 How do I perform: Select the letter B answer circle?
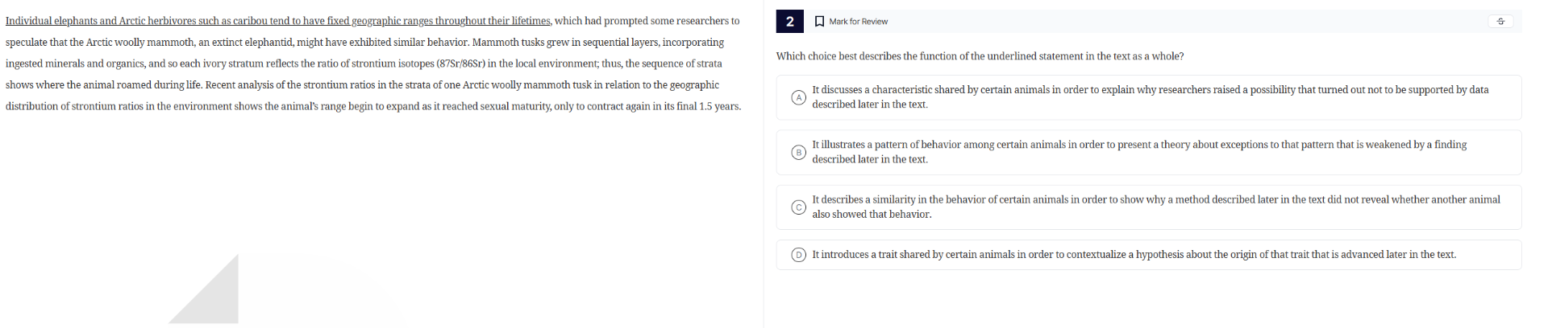pyautogui.click(x=798, y=152)
